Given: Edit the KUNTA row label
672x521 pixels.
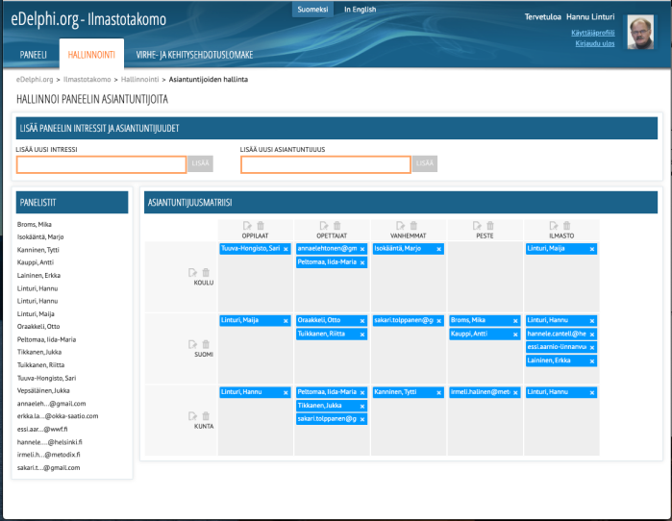Looking at the screenshot, I should coord(194,416).
